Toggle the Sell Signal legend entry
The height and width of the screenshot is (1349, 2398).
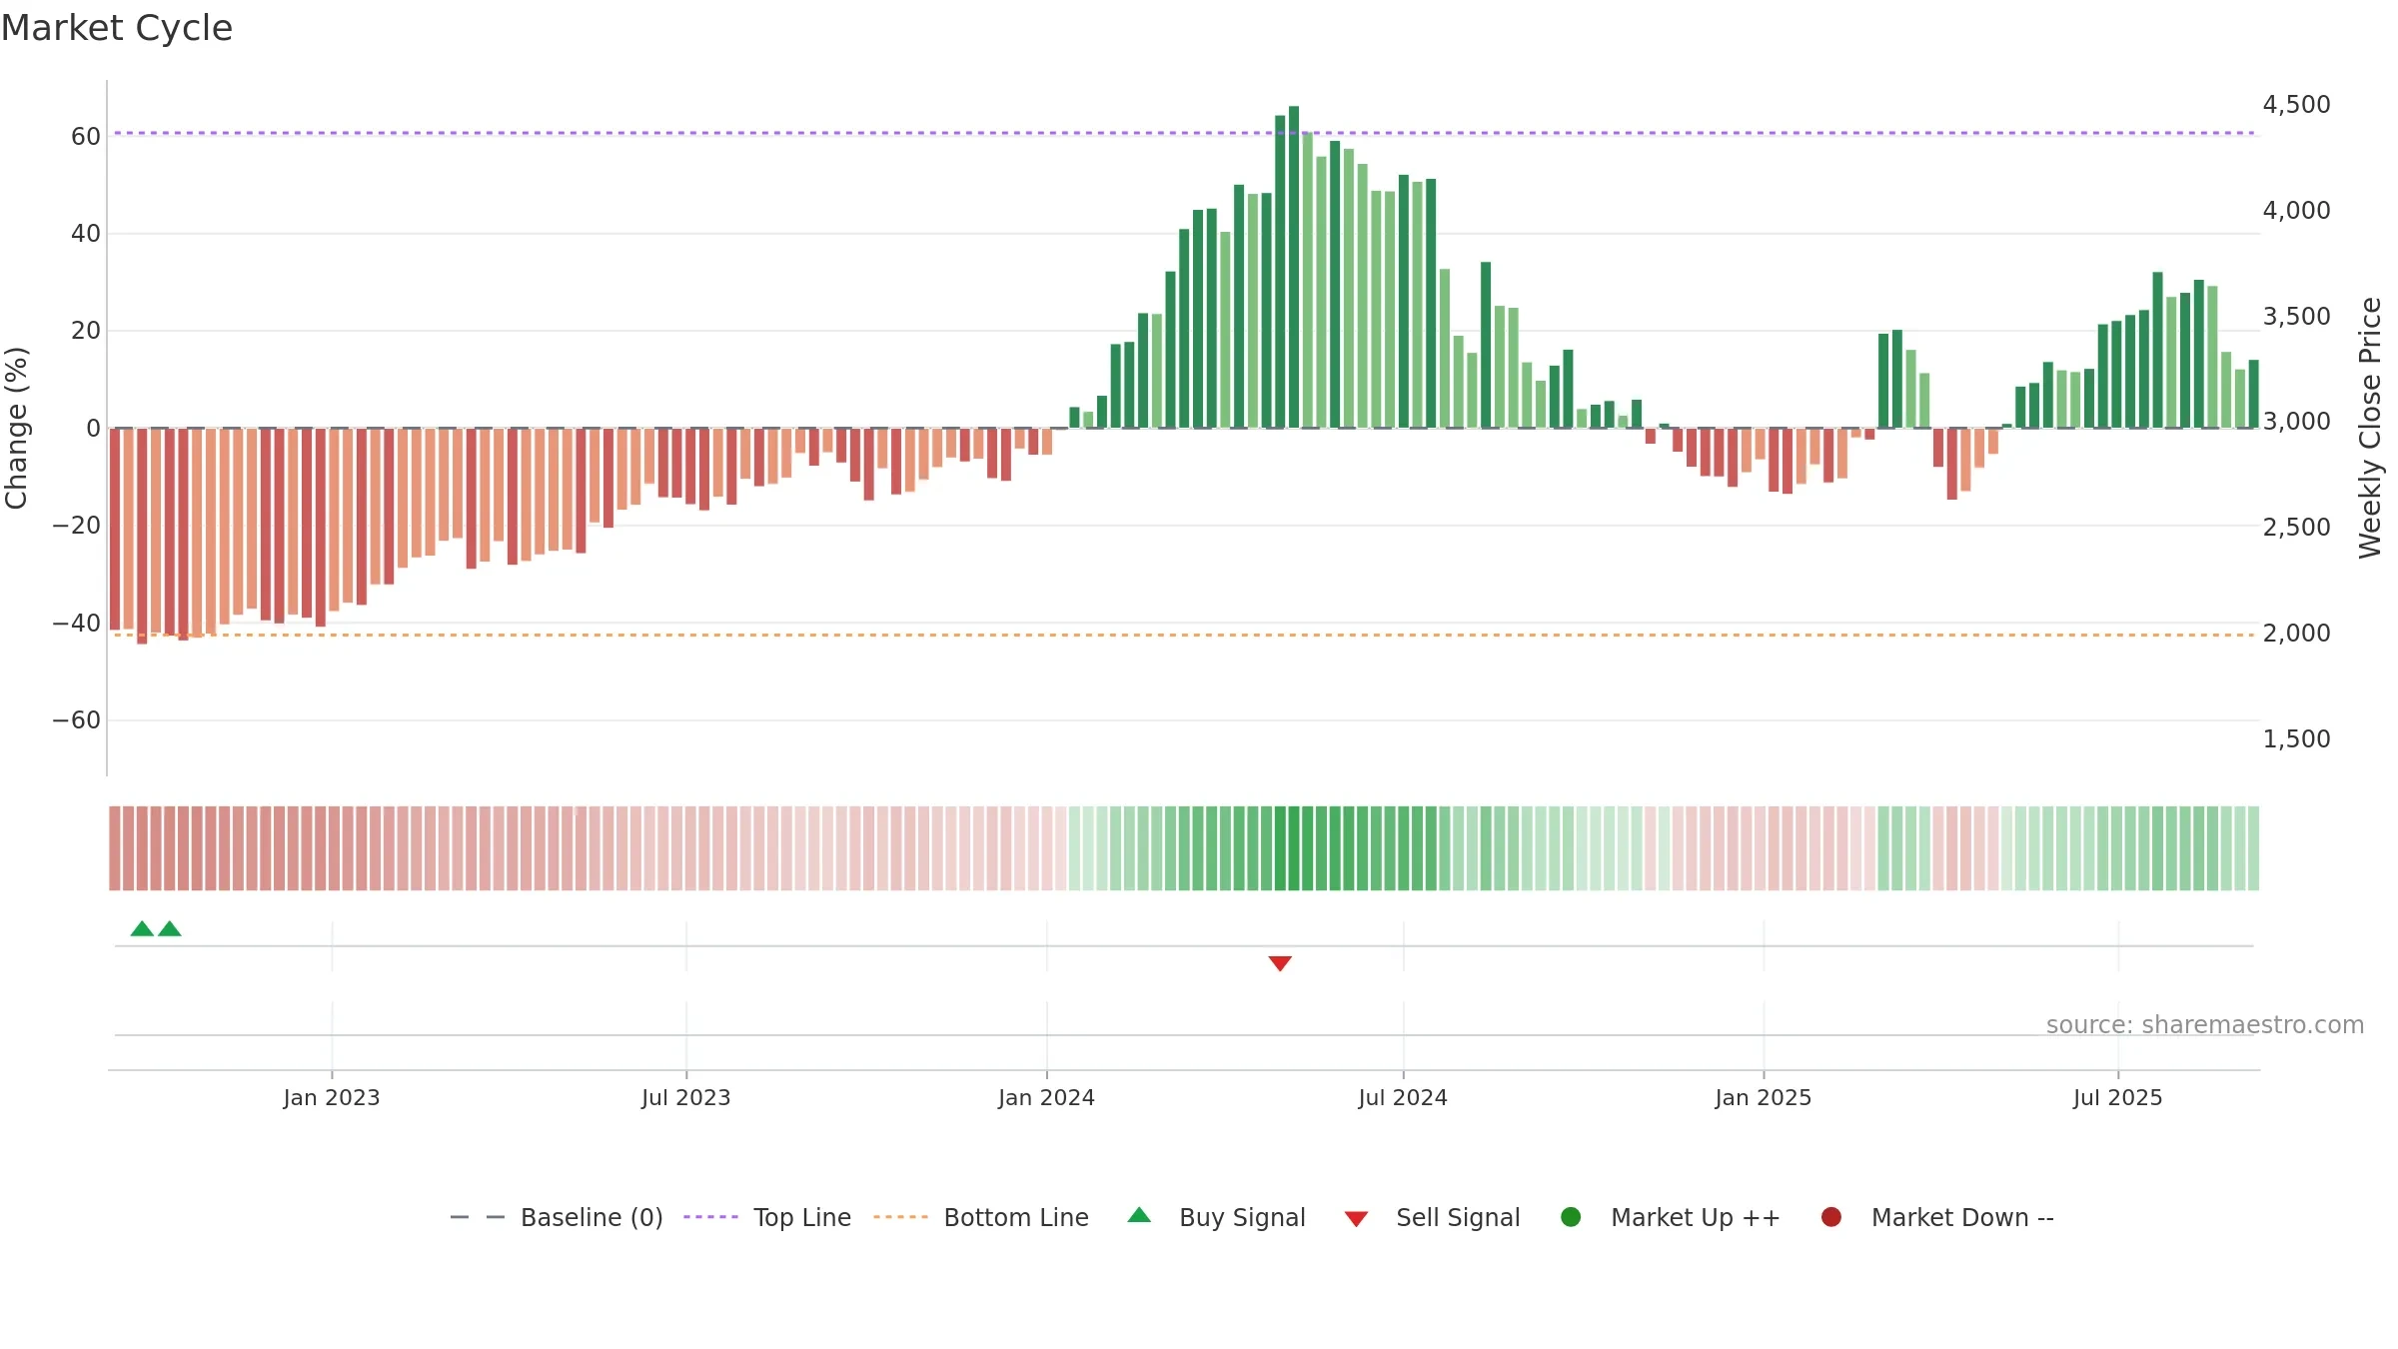1432,1217
